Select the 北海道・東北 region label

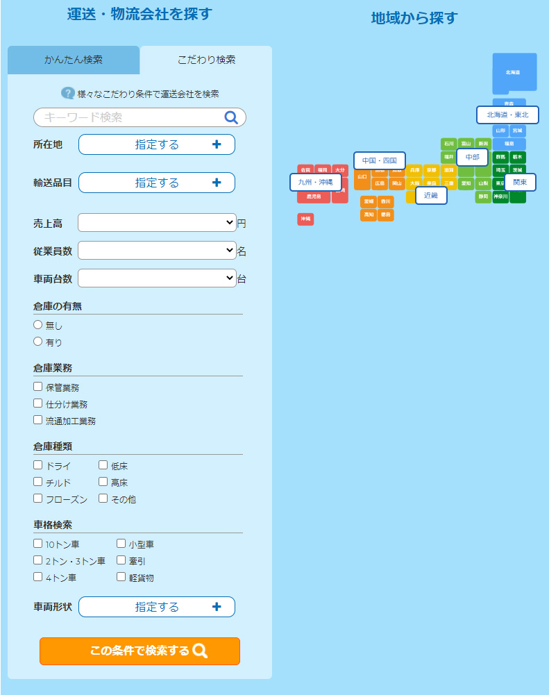point(507,115)
